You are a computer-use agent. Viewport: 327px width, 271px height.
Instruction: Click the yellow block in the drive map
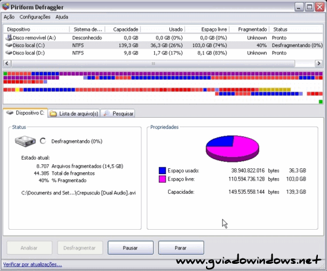pos(17,90)
